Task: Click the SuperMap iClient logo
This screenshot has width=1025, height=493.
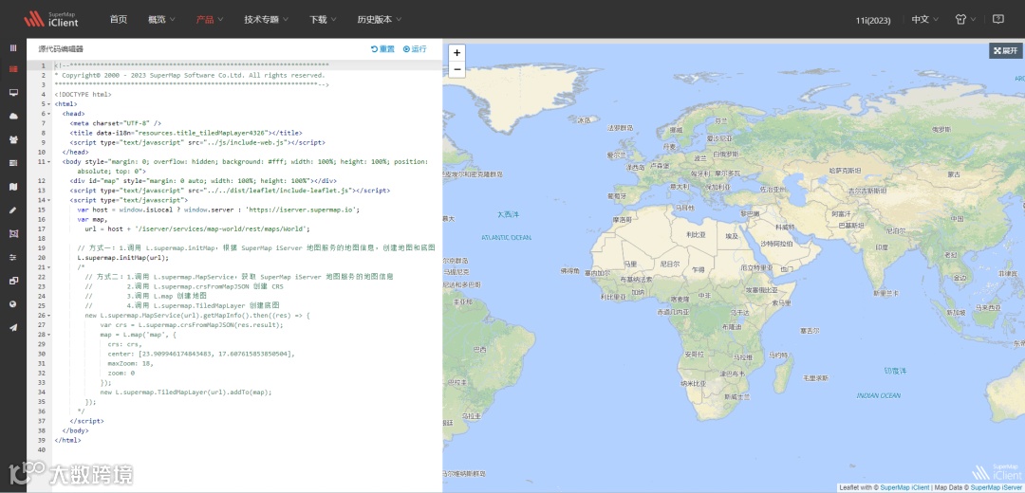Action: click(x=51, y=19)
